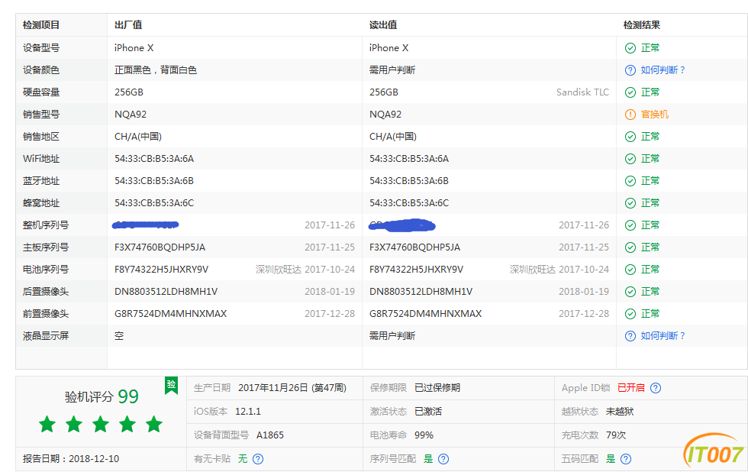Click the green check icon in 蓝牙地址 row

630,181
